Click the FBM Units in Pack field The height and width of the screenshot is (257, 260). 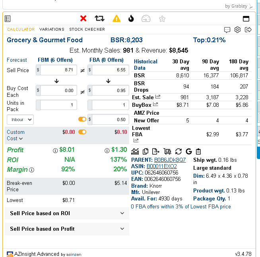[x=58, y=105]
